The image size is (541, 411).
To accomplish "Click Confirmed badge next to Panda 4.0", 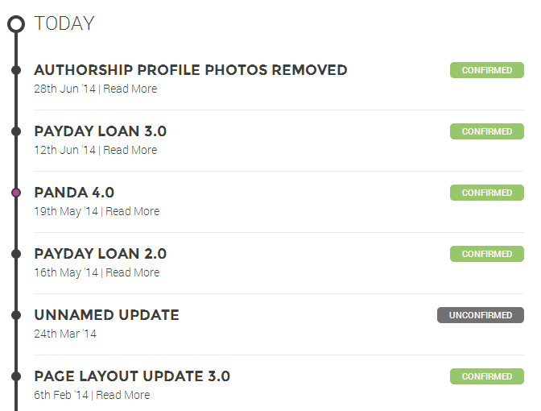I will (487, 193).
